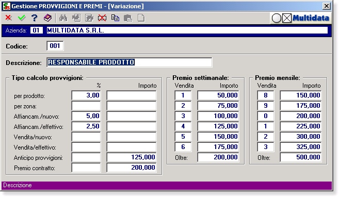The height and width of the screenshot is (197, 339).
Task: Click the per zona Importo field
Action: point(132,106)
